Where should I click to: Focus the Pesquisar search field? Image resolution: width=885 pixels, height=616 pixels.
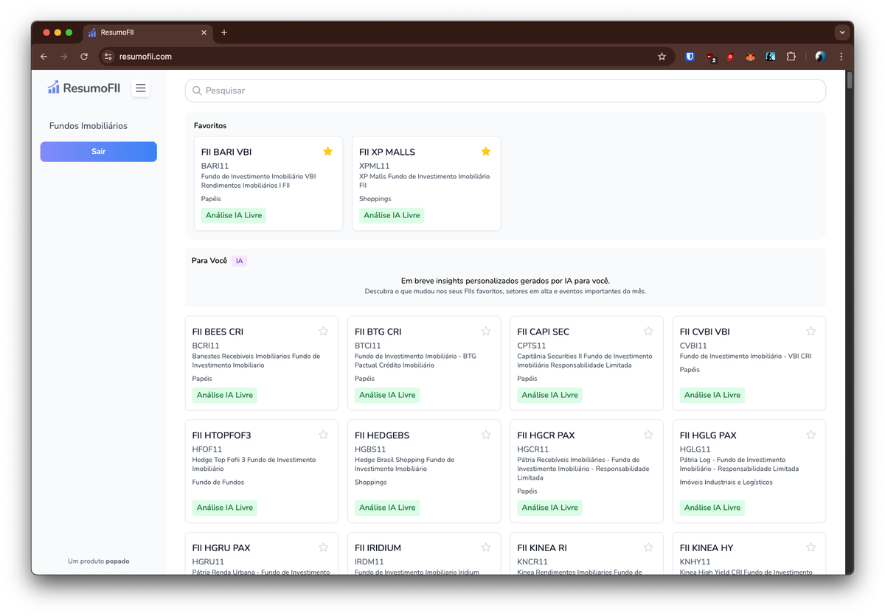[505, 91]
